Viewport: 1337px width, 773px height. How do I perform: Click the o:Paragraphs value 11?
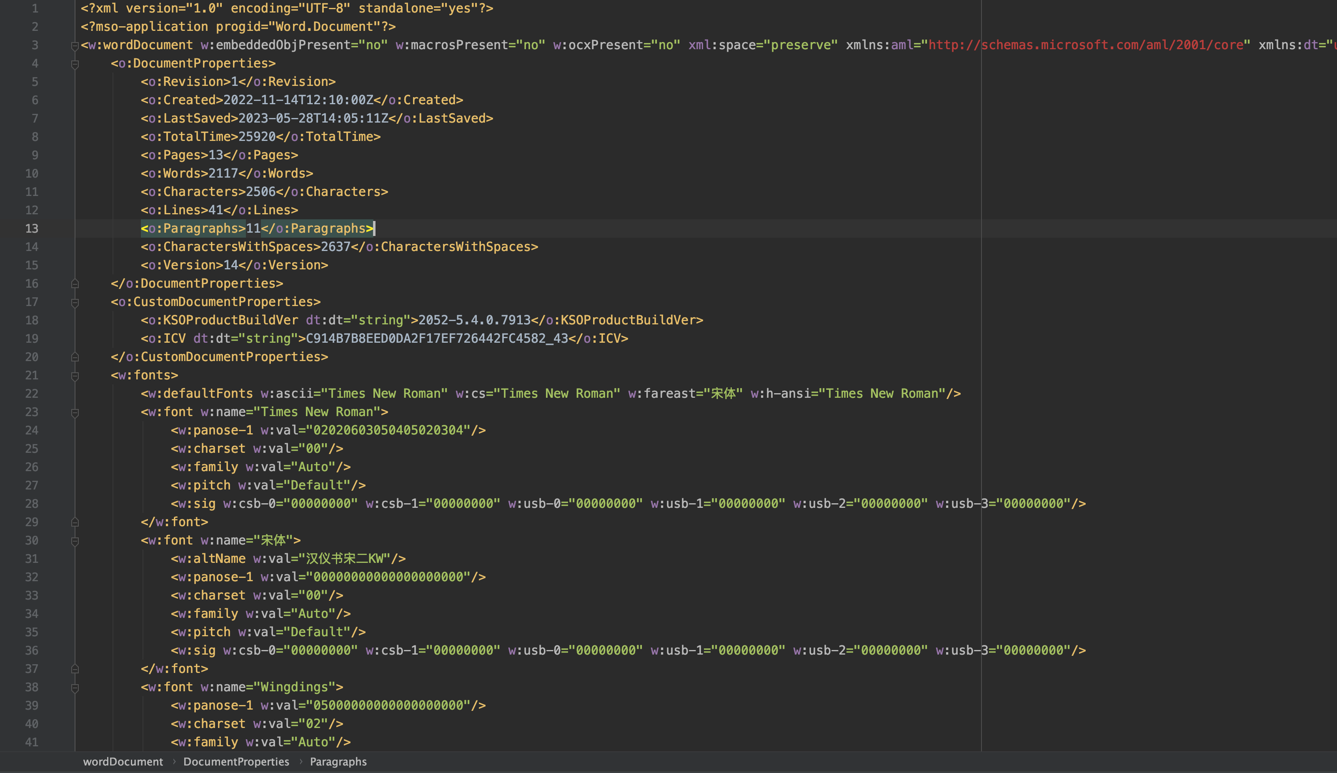253,228
